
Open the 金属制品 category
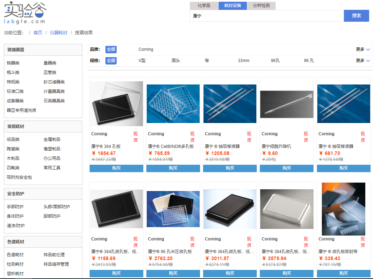click(x=52, y=139)
